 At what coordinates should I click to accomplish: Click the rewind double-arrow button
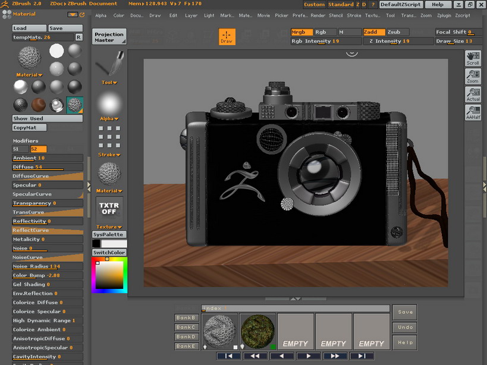point(255,356)
